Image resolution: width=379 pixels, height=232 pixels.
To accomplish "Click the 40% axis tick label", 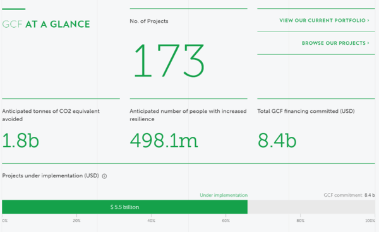I will (x=152, y=221).
